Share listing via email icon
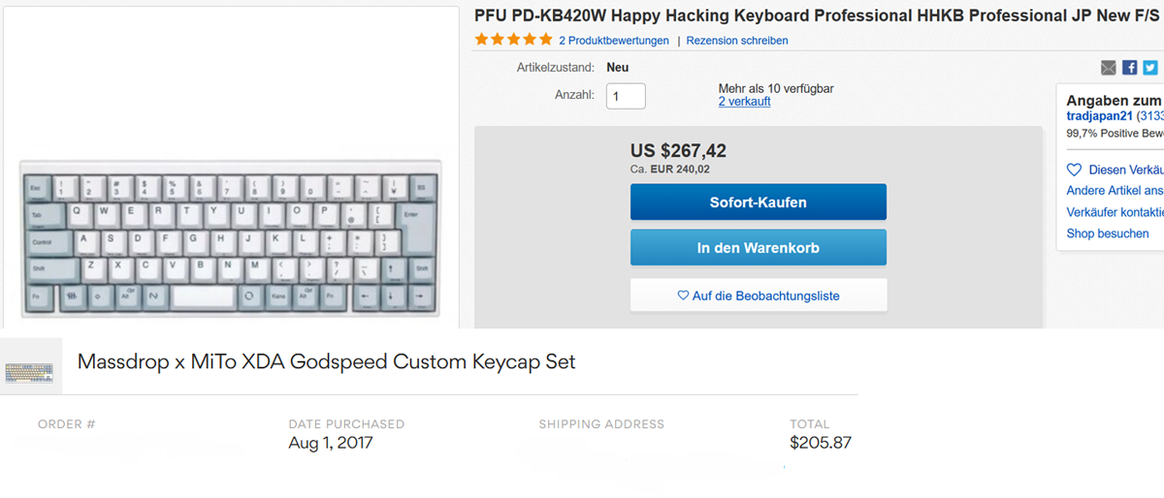The width and height of the screenshot is (1164, 498). click(x=1109, y=68)
